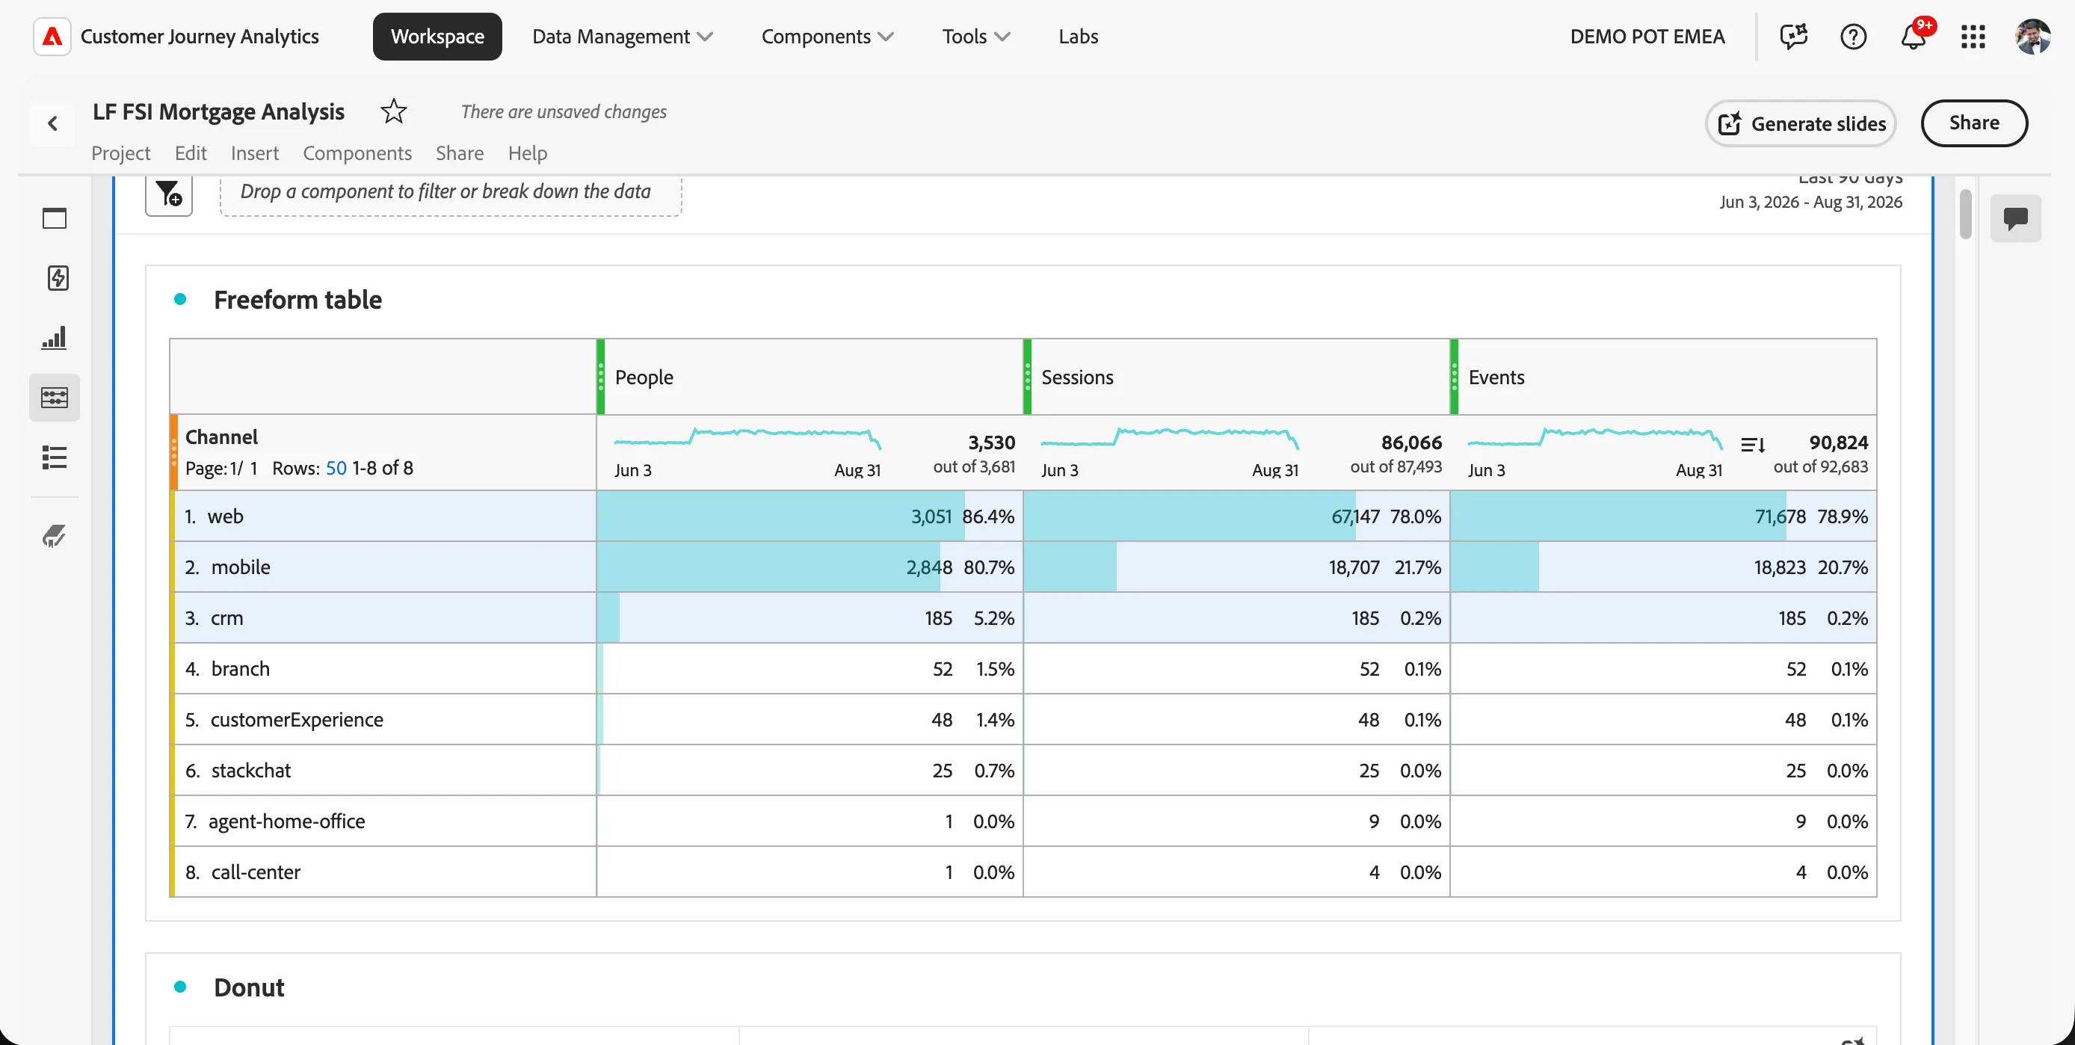Click the Jun 3 - Aug 31 date range
Image resolution: width=2075 pixels, height=1045 pixels.
[1811, 201]
